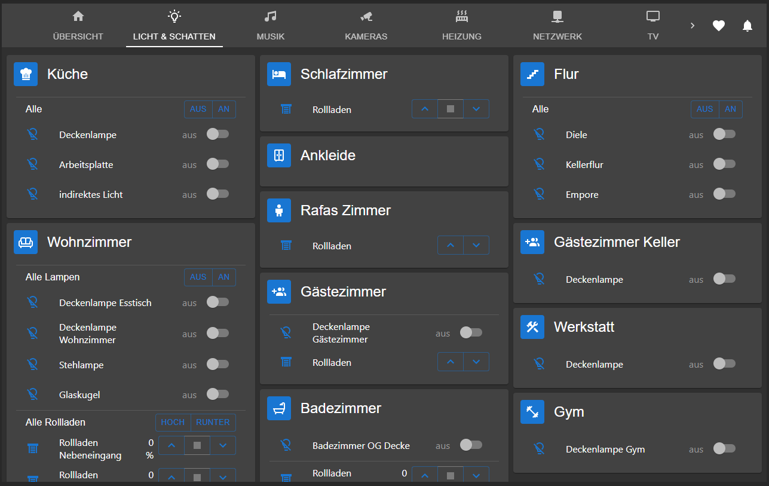Click the Gym dumbbell icon
This screenshot has height=486, width=769.
pos(532,412)
